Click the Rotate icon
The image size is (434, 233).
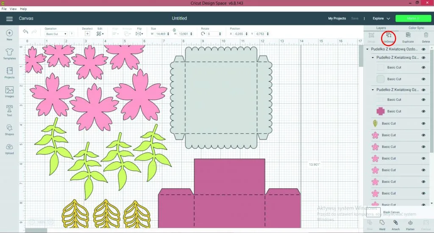tap(203, 34)
